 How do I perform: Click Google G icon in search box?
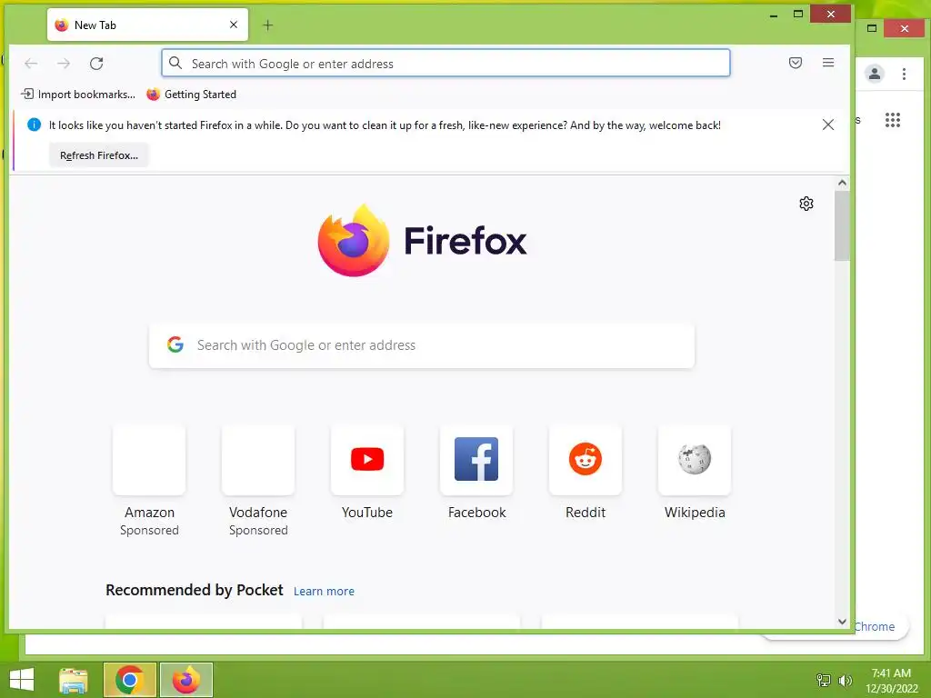tap(175, 344)
